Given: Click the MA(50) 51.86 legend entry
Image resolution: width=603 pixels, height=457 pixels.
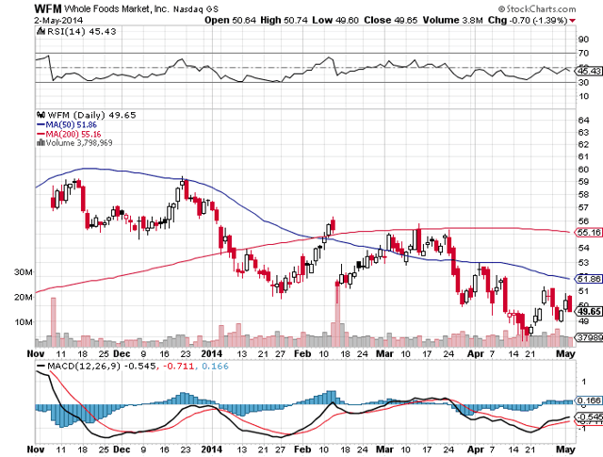Looking at the screenshot, I should tap(67, 124).
